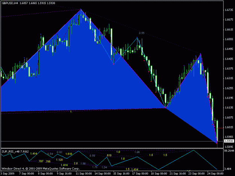235x176 pixels.
Task: Click the 1.618 ratio label in indicator
Action: coord(69,154)
